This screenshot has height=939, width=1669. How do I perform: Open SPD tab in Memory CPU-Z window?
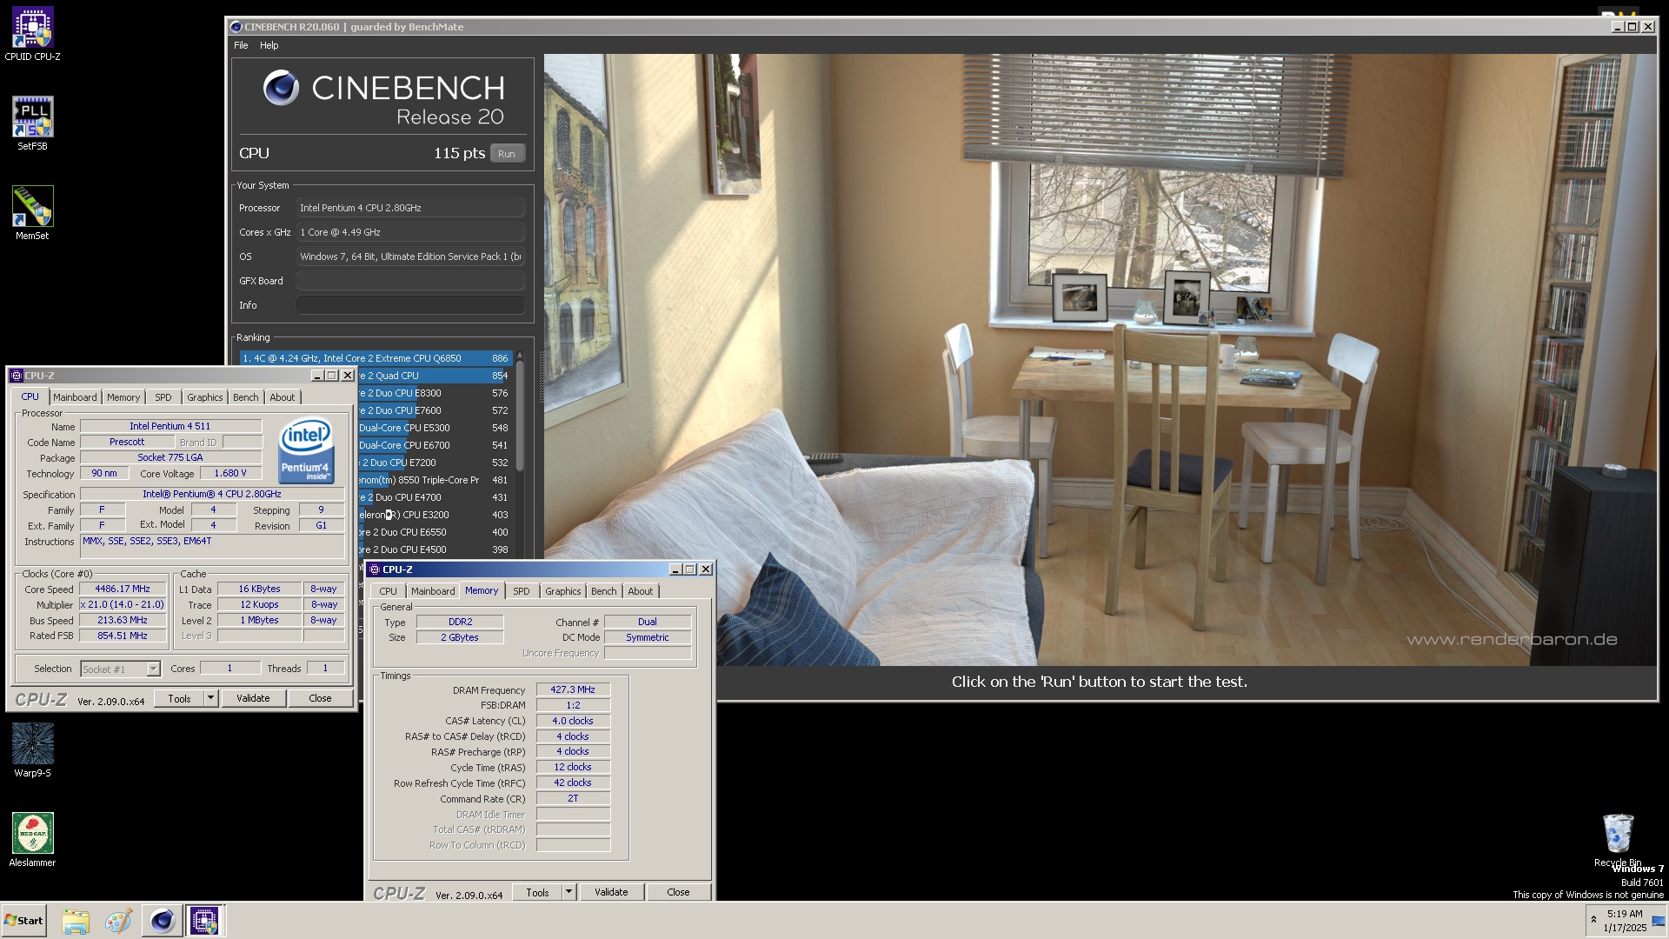522,591
